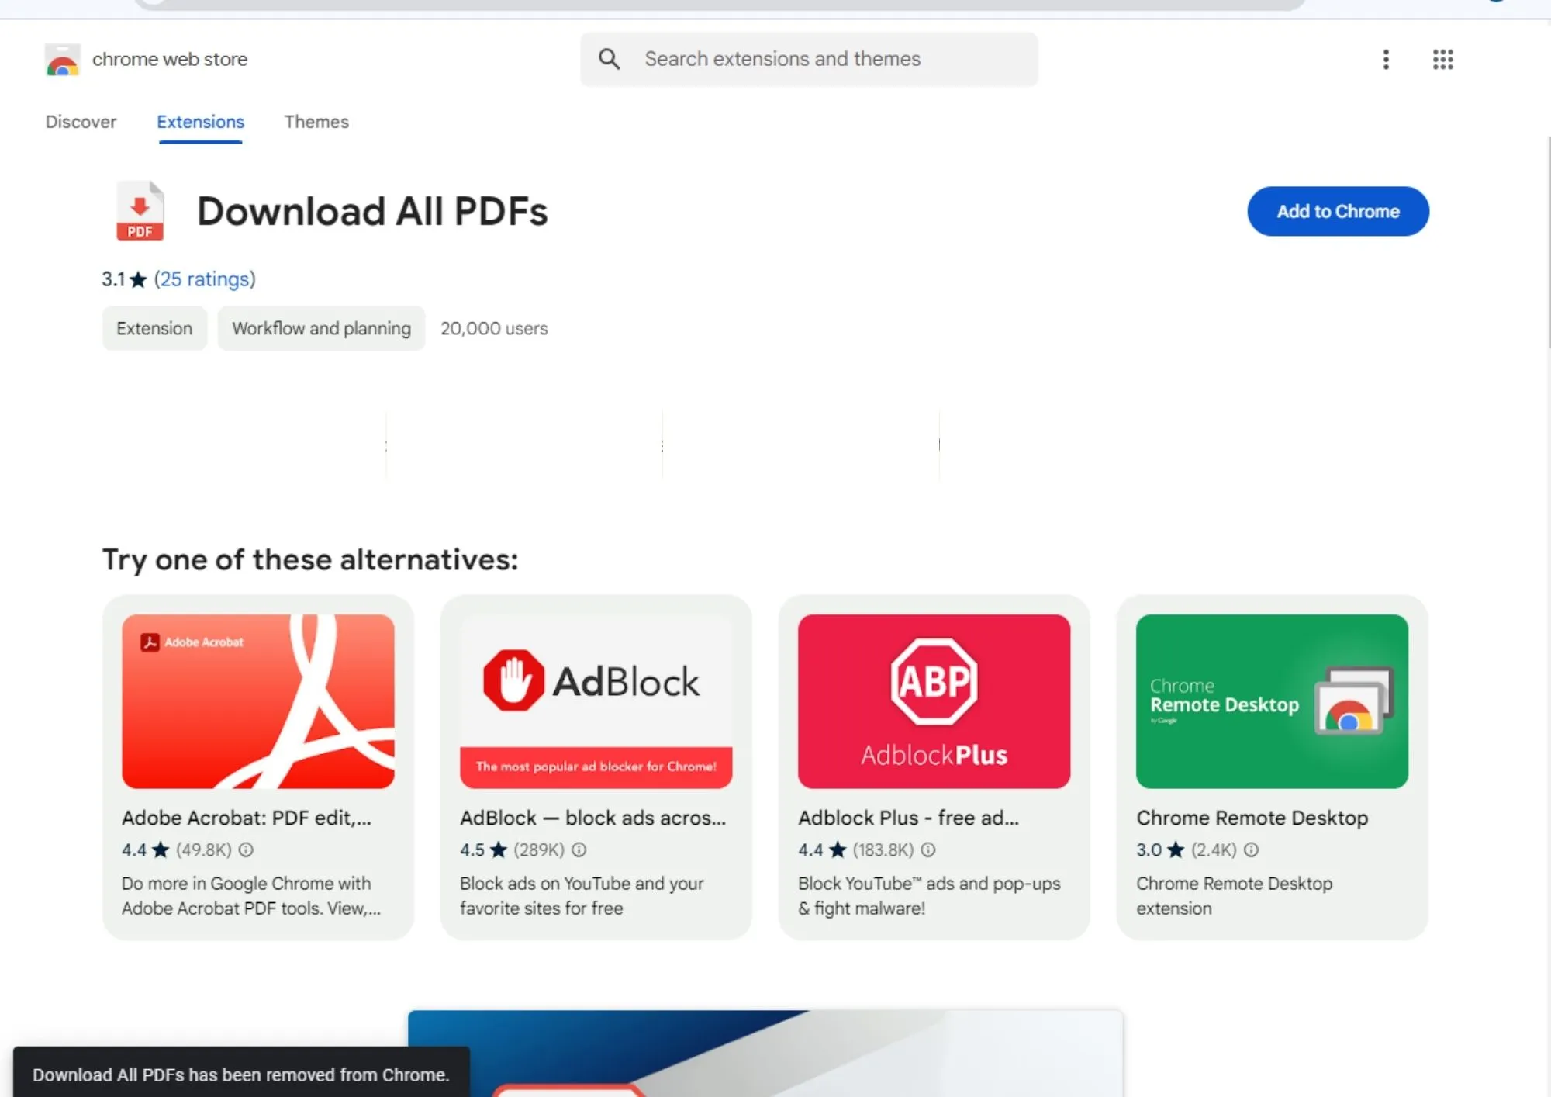Click the AdBlock info tooltip icon
This screenshot has height=1097, width=1551.
pos(579,850)
